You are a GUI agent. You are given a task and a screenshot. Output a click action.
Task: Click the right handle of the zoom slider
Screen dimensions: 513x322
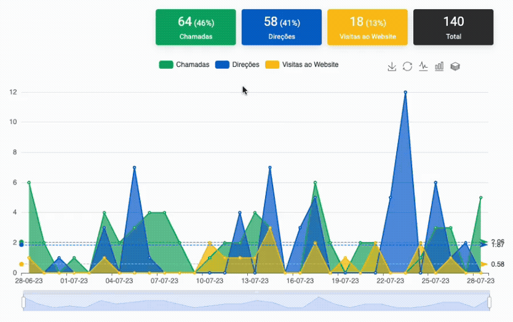click(490, 302)
